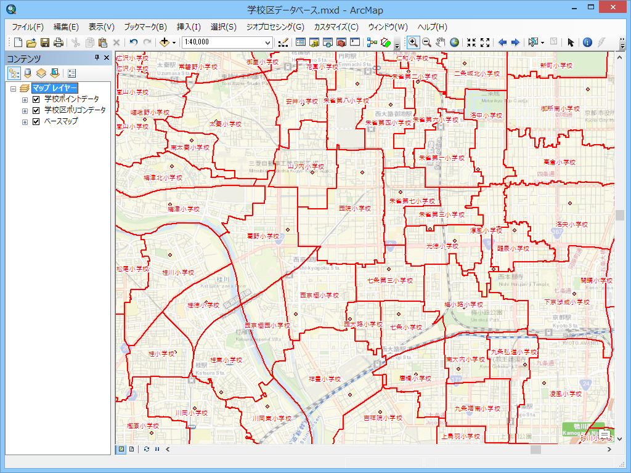Open table of contents Options
The height and width of the screenshot is (473, 631).
pyautogui.click(x=72, y=73)
